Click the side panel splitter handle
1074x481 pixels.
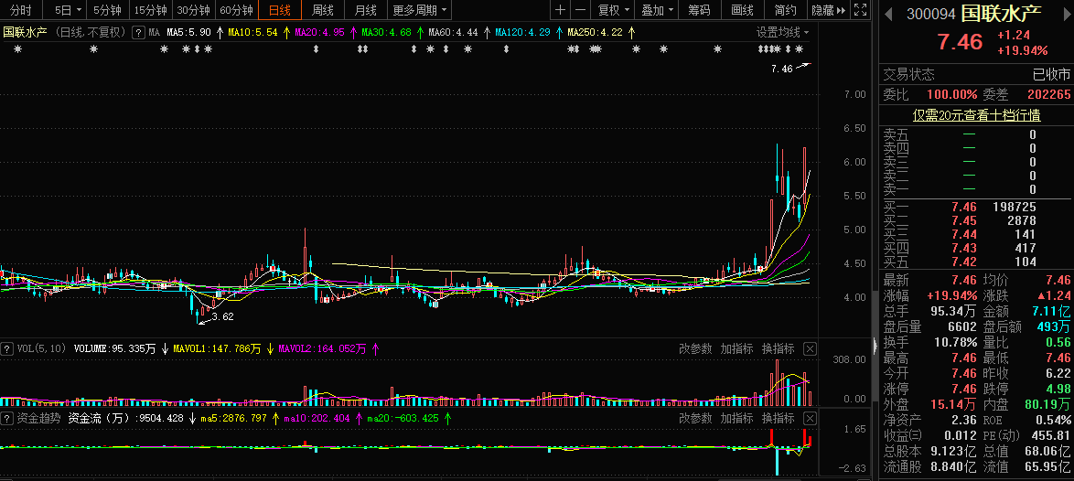click(874, 347)
